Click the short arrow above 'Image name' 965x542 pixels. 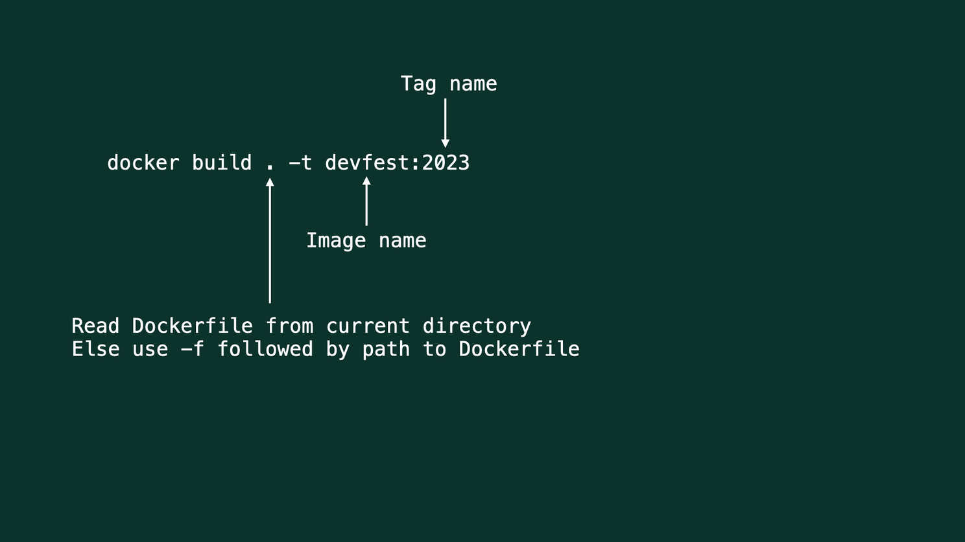(366, 201)
